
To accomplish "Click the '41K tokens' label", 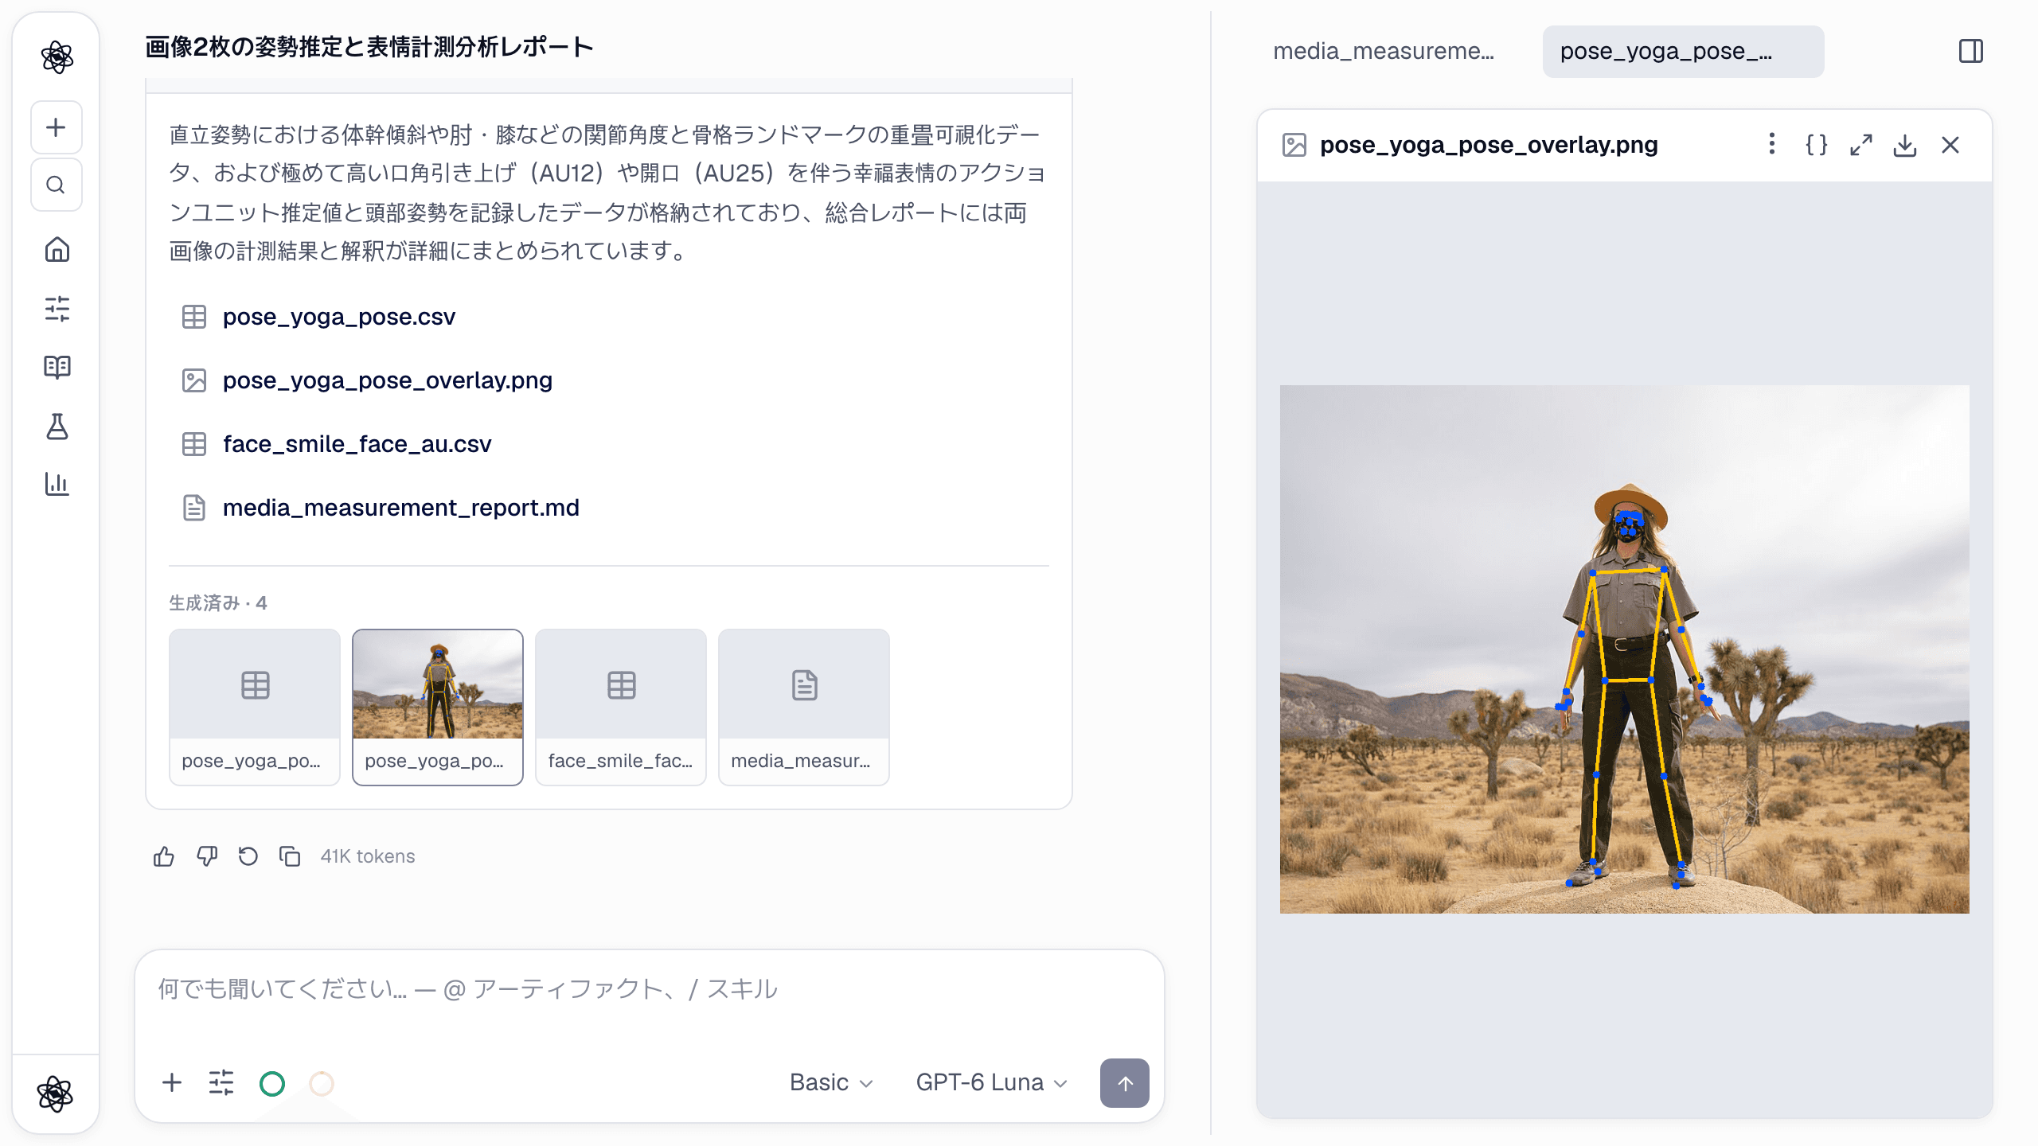I will click(x=368, y=856).
